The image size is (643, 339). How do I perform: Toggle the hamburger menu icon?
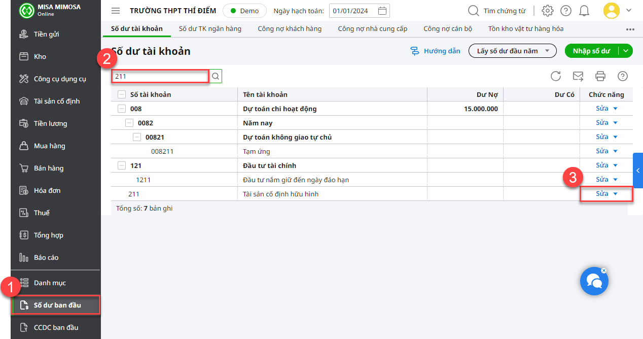tap(116, 11)
